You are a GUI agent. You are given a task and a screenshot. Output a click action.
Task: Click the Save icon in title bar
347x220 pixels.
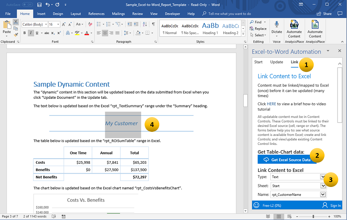pyautogui.click(x=39, y=4)
